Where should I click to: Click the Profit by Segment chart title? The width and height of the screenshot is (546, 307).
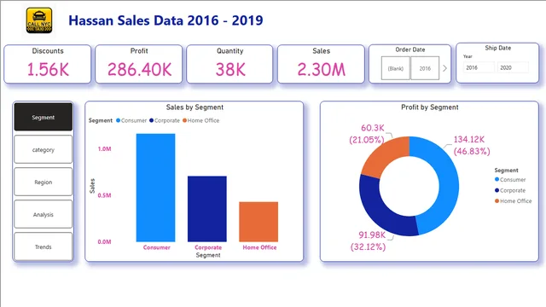tap(430, 107)
